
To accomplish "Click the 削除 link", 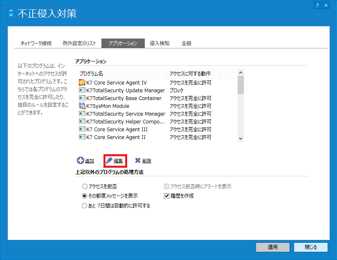I will point(147,161).
